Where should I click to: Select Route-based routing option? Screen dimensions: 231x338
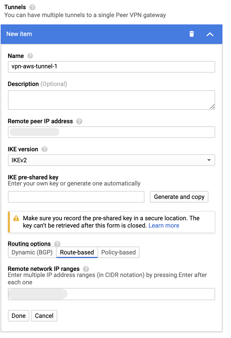click(77, 252)
